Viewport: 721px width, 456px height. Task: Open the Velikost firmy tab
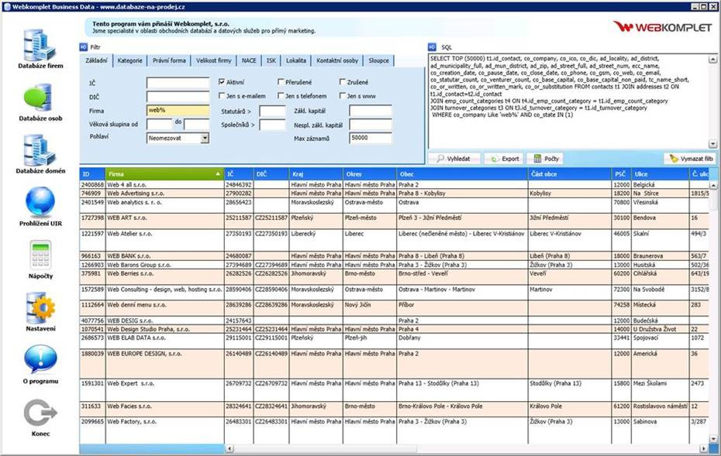click(214, 60)
